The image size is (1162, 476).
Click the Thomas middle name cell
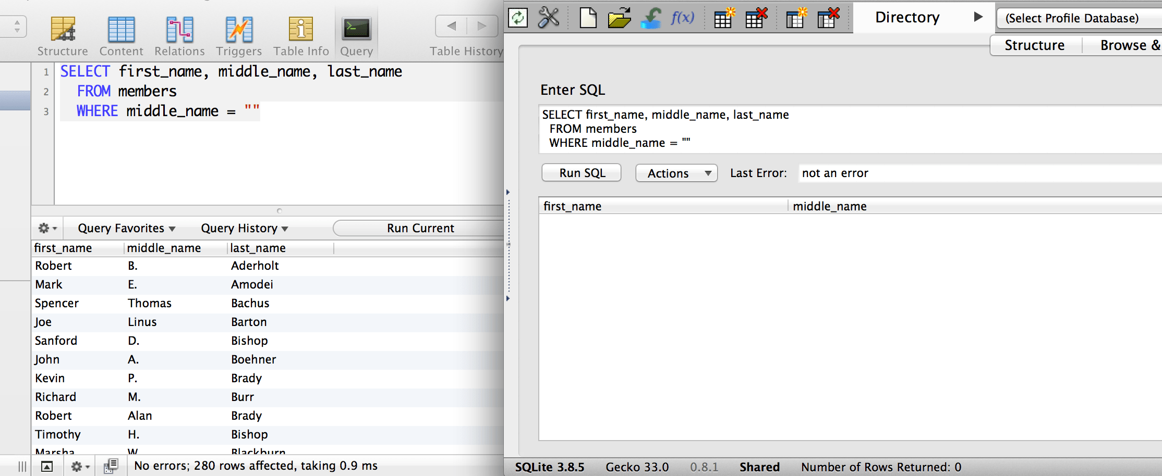click(x=150, y=303)
